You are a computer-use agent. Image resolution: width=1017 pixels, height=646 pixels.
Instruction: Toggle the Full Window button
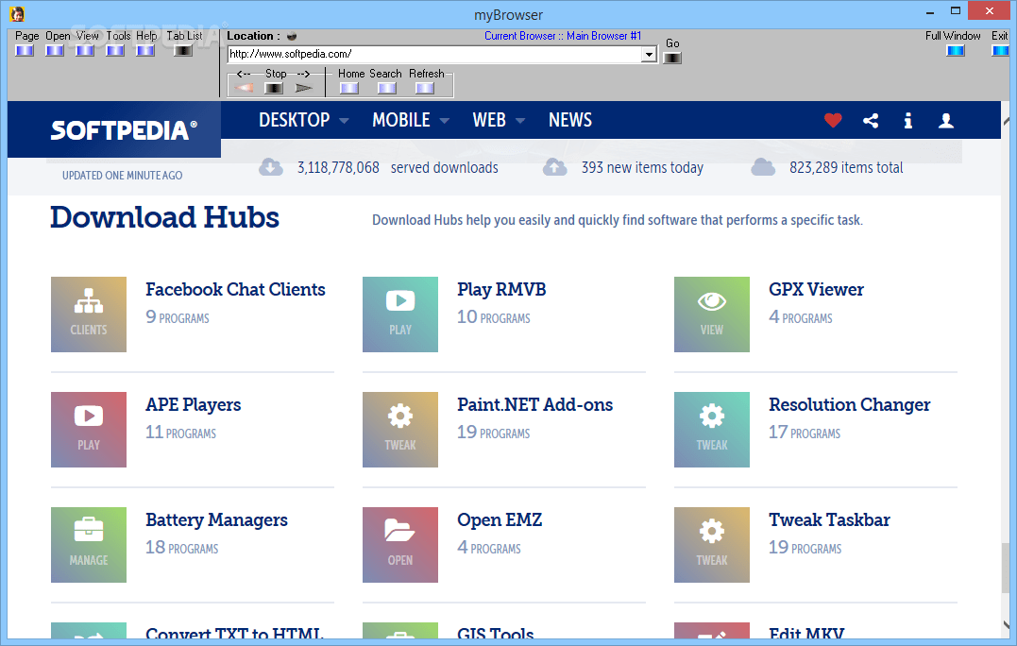pyautogui.click(x=956, y=51)
